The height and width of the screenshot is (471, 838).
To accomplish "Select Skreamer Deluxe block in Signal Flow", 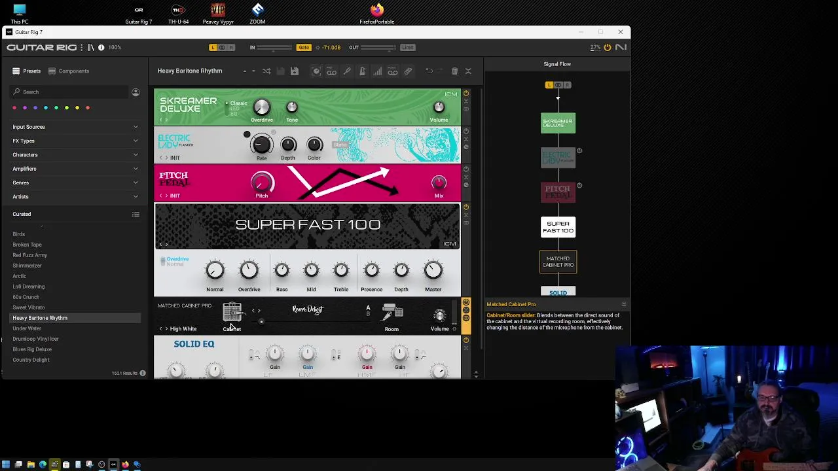I will [x=558, y=123].
